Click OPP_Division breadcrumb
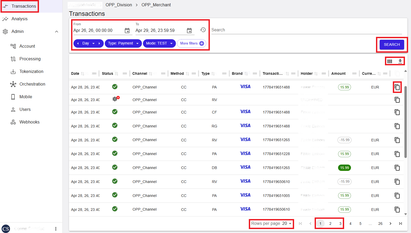The image size is (411, 233). pyautogui.click(x=119, y=5)
